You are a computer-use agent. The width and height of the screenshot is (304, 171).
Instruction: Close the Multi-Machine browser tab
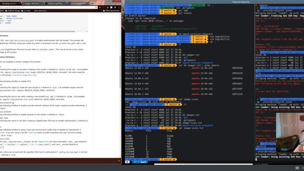click(88, 3)
